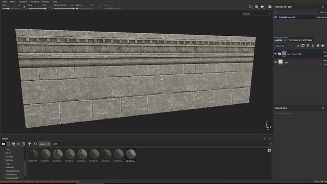Open the Window menu
Screen dimensions: 327x184
[x=22, y=2]
